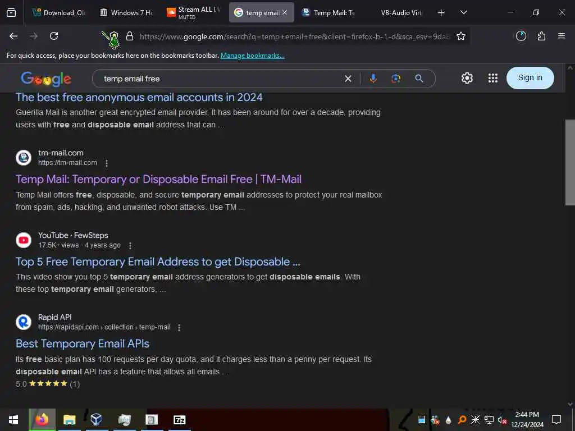Image resolution: width=575 pixels, height=431 pixels.
Task: Click the address bar URL
Action: click(x=294, y=36)
